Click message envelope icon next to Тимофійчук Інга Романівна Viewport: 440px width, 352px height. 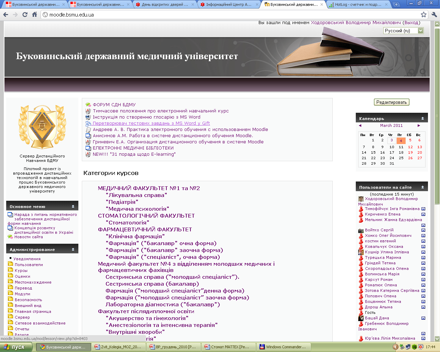[x=423, y=209]
